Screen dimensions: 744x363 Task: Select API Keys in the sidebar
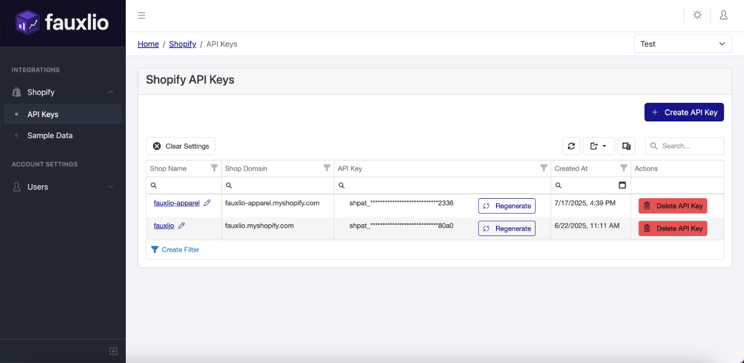pos(63,114)
